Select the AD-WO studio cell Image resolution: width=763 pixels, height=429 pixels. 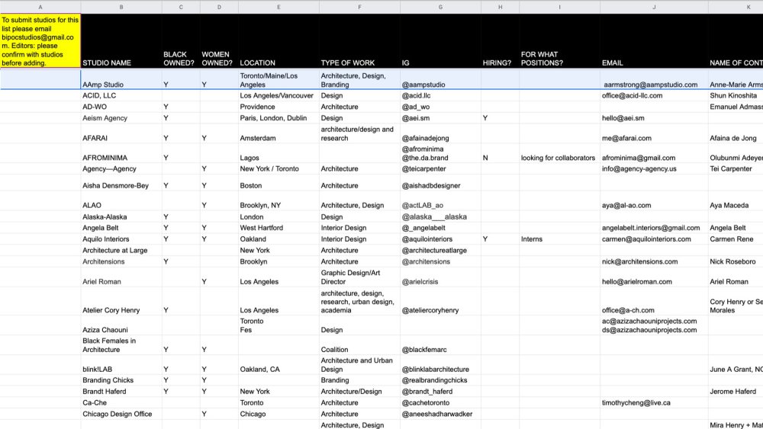[x=121, y=107]
